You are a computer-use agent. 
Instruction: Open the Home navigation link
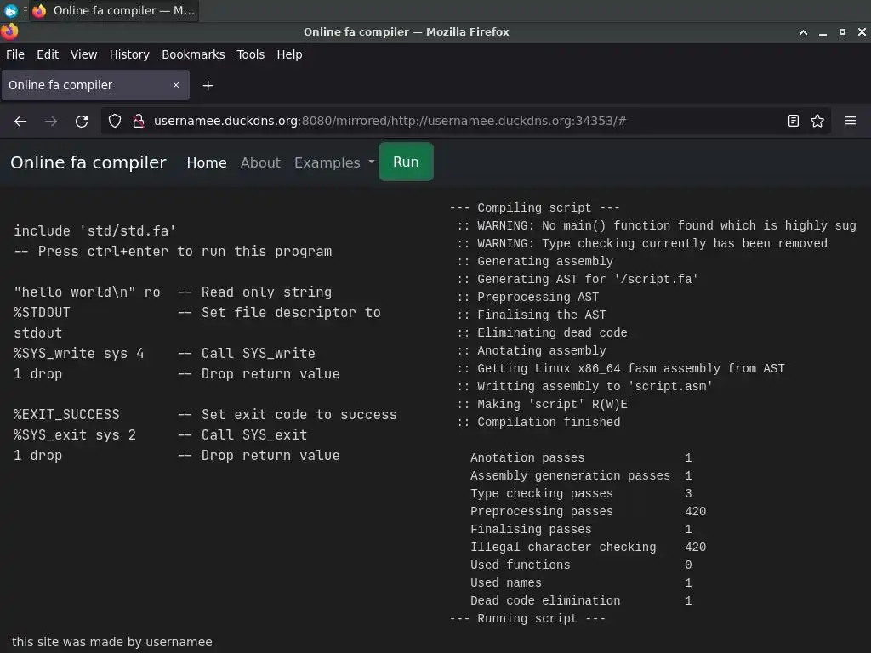tap(207, 162)
